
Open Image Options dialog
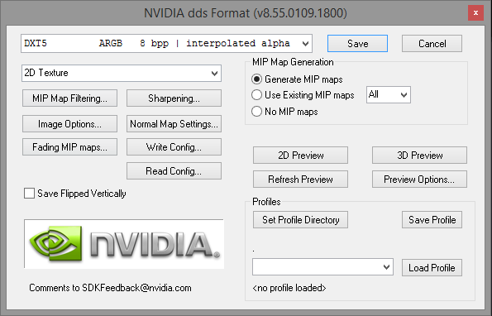click(69, 124)
